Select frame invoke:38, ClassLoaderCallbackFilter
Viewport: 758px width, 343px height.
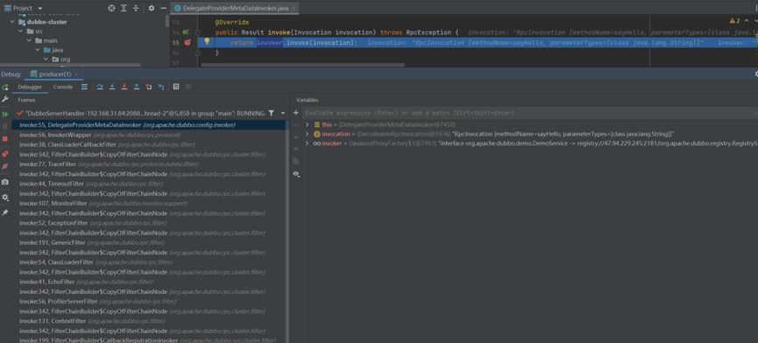coord(148,144)
